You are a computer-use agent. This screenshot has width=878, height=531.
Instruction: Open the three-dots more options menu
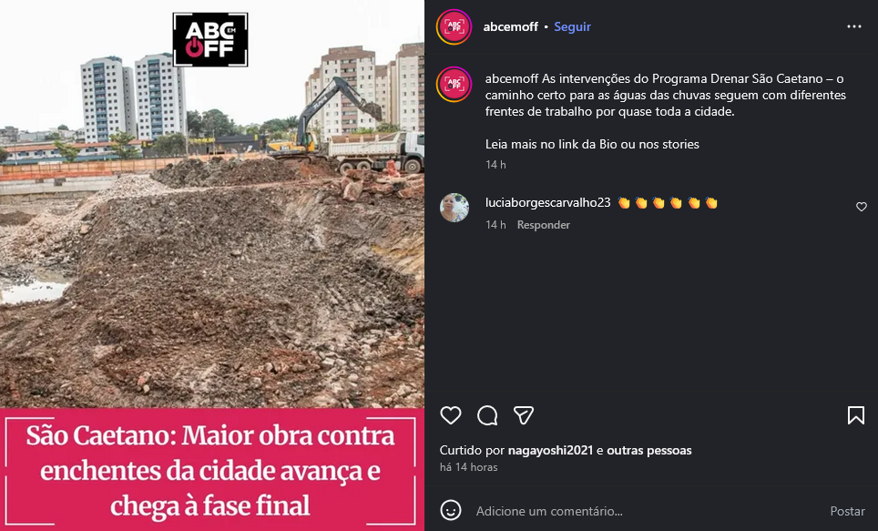(x=854, y=26)
